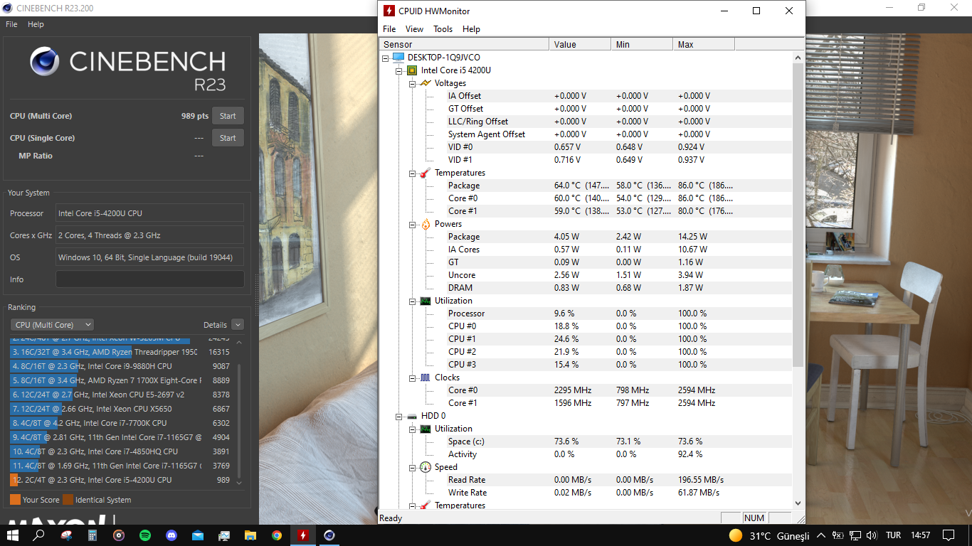
Task: Click the Min column header
Action: coord(642,45)
